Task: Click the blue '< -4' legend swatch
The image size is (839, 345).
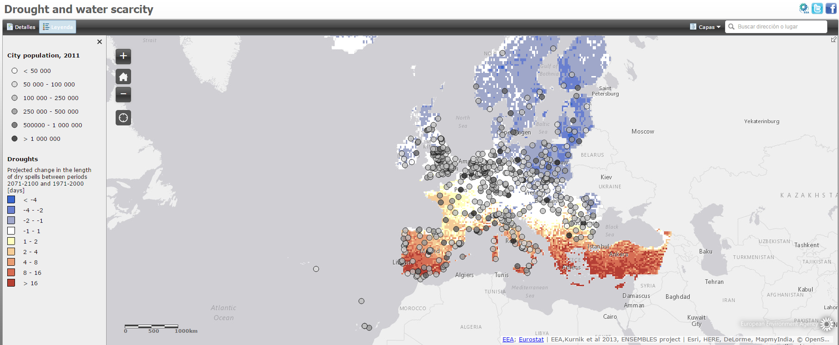Action: (11, 200)
